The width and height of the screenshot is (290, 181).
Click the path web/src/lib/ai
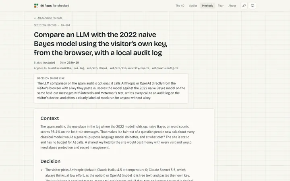97,68
